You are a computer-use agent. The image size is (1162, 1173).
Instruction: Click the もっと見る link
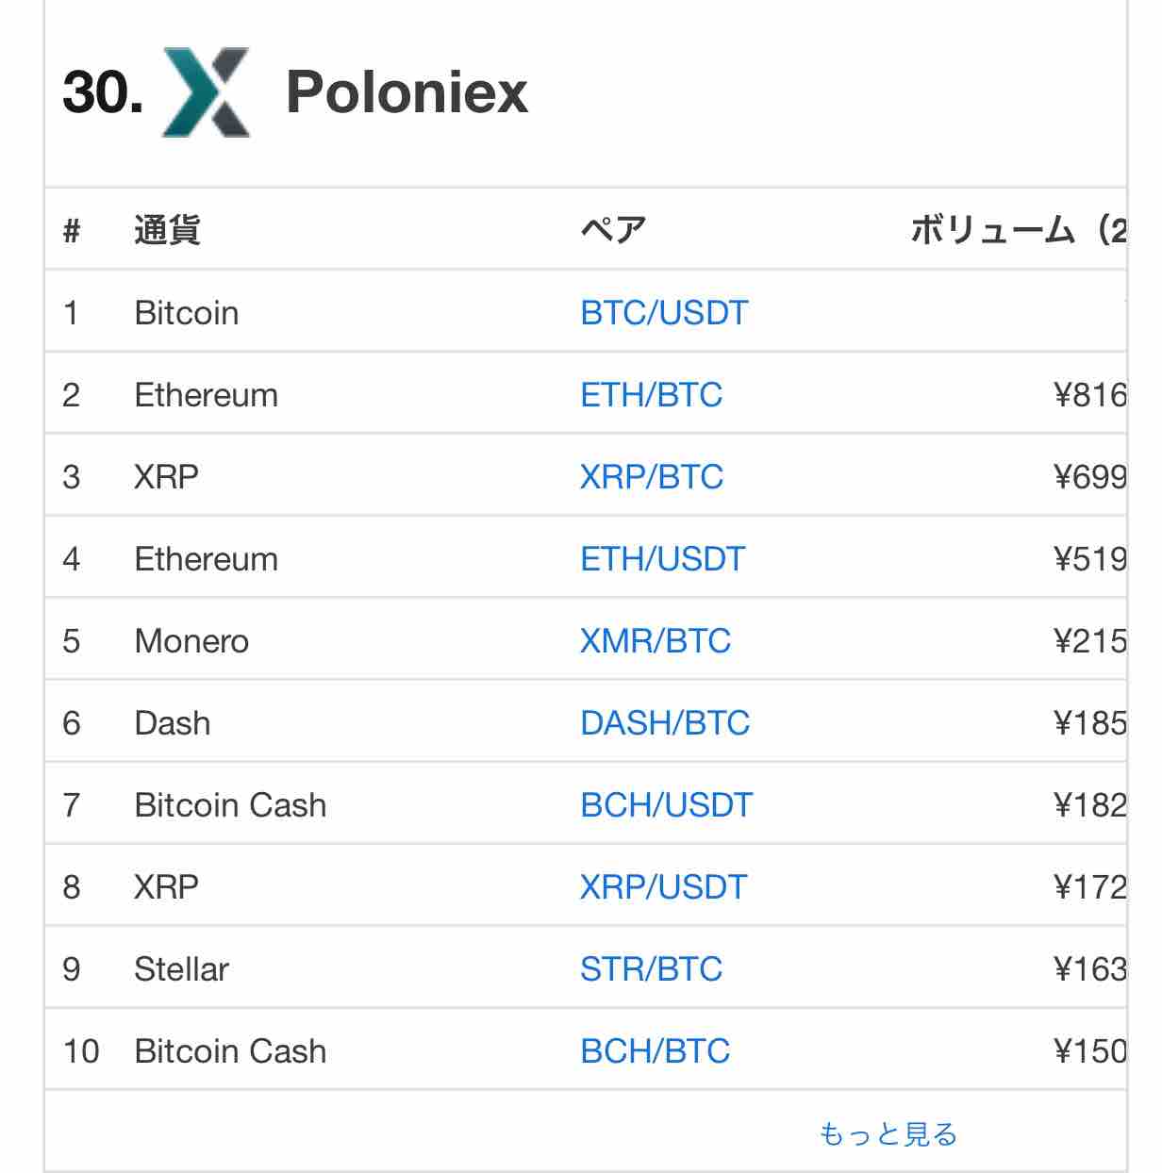click(x=888, y=1132)
